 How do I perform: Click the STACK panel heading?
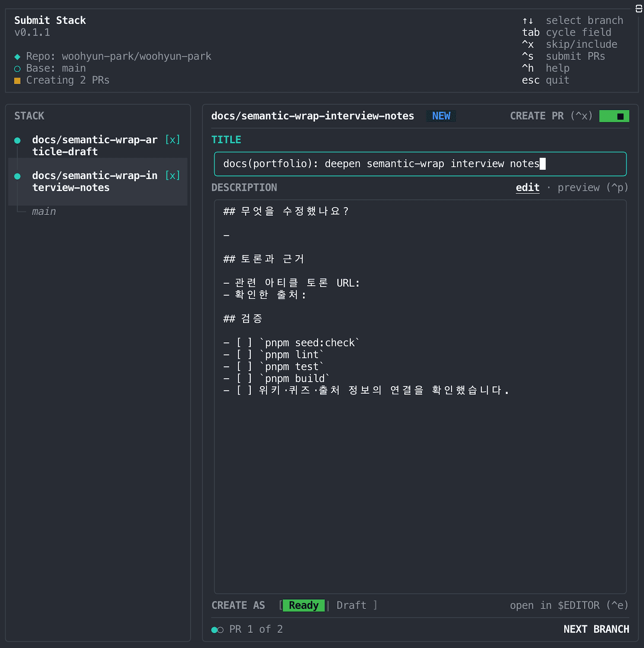pyautogui.click(x=29, y=116)
